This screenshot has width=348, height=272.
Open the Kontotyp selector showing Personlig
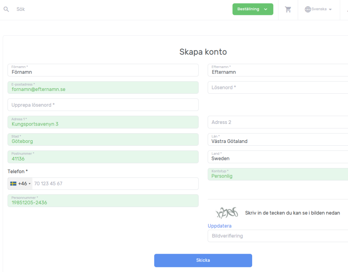pos(278,174)
